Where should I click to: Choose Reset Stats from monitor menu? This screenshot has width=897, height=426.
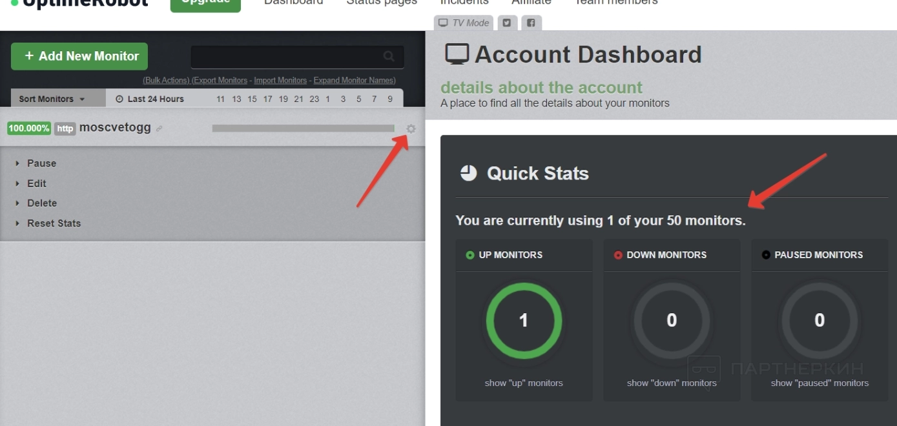[54, 223]
